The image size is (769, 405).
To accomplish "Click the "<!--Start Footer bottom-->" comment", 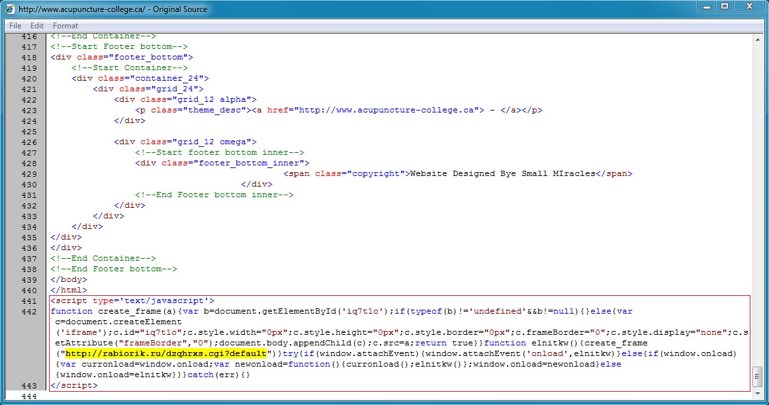I will [119, 46].
